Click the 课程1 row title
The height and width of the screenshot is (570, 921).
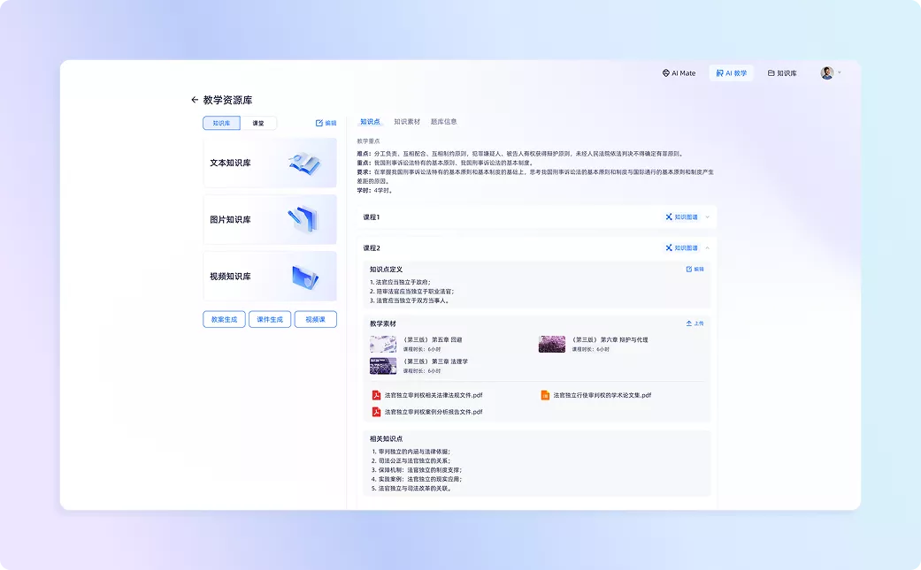pyautogui.click(x=372, y=217)
